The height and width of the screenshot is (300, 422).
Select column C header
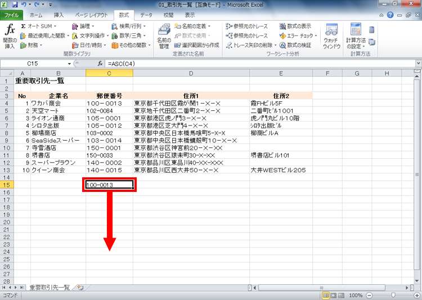[109, 73]
